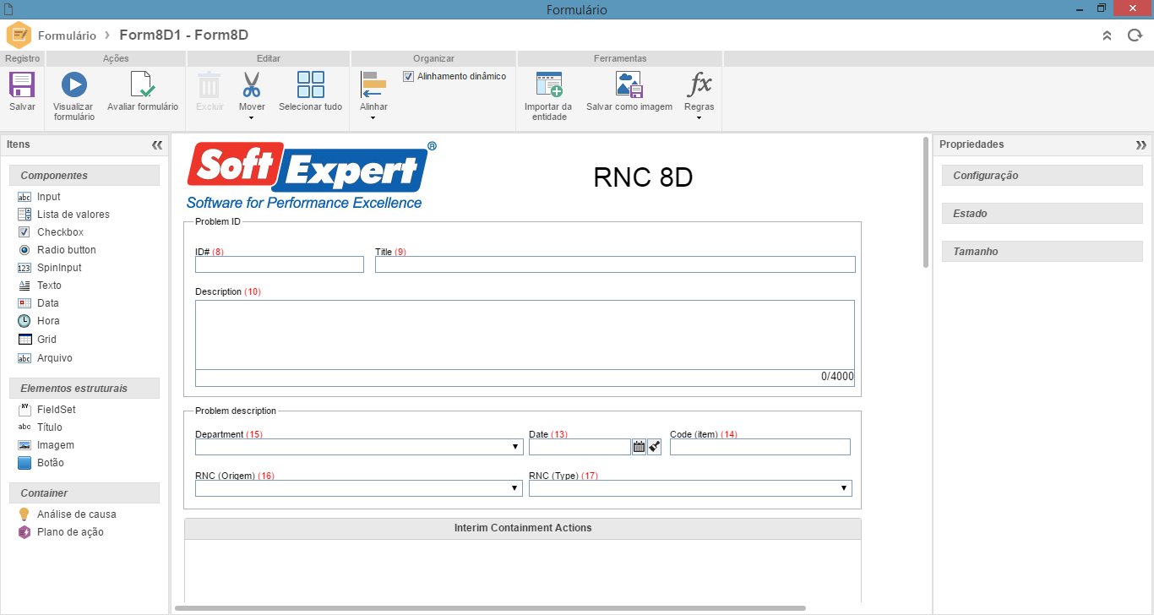1154x615 pixels.
Task: Select the Radio button component item
Action: (x=57, y=250)
